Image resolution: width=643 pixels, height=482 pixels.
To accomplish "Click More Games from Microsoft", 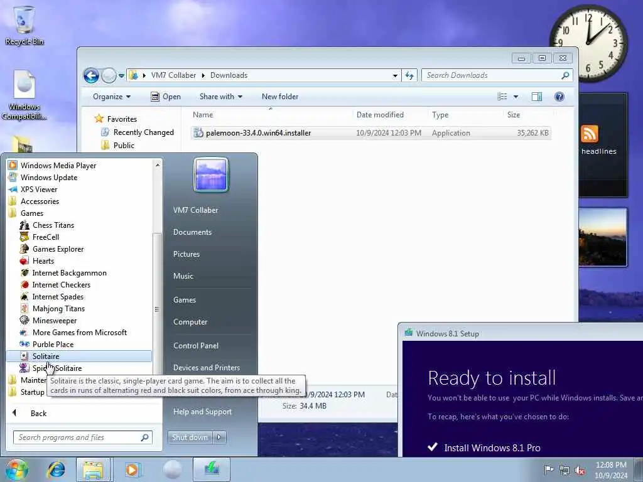I will tap(80, 332).
